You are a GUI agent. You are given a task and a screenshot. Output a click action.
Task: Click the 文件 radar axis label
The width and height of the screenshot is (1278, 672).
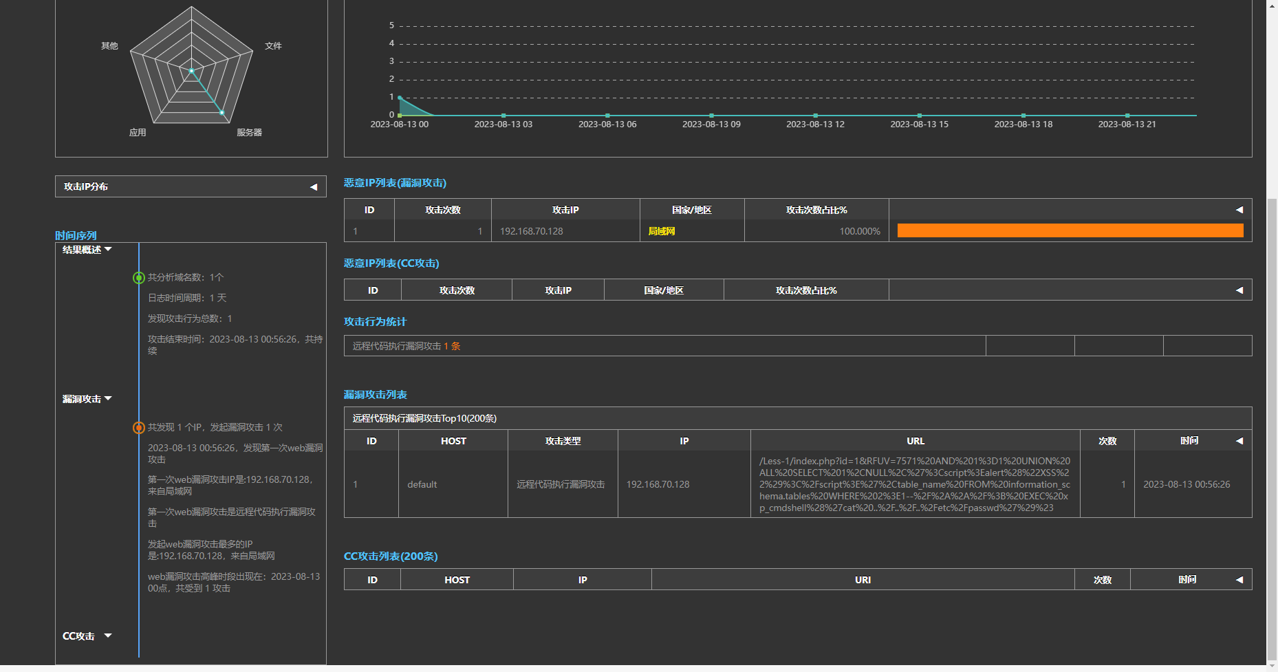(x=273, y=46)
